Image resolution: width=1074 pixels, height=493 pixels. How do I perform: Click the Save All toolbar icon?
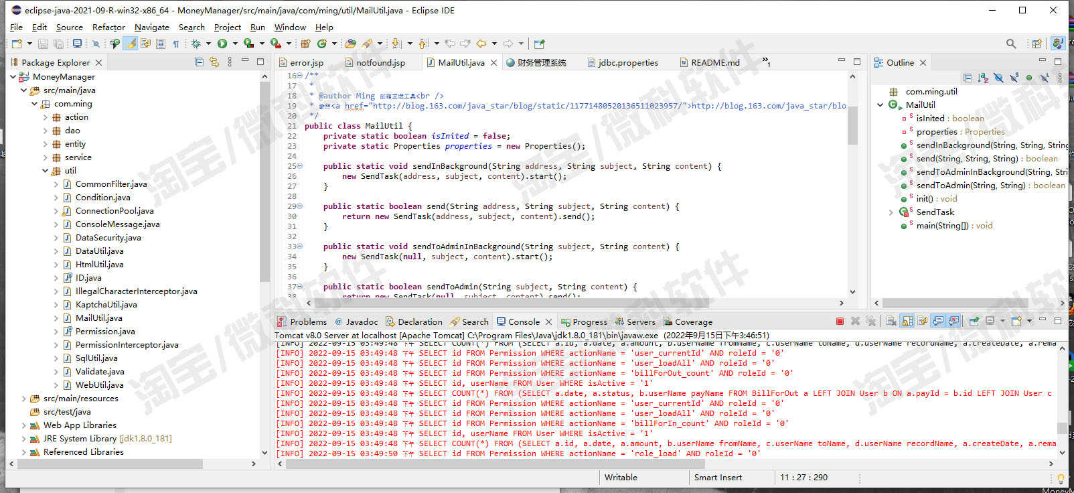58,44
